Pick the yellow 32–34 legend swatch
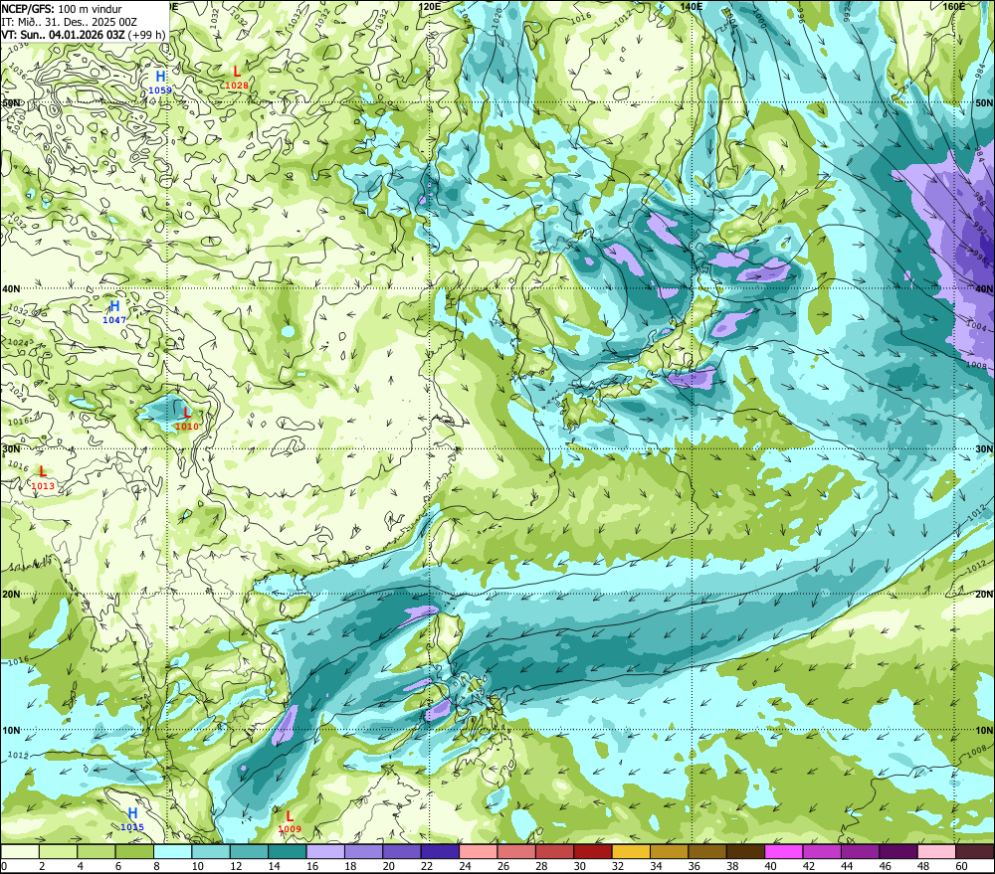The height and width of the screenshot is (874, 995). [x=631, y=851]
